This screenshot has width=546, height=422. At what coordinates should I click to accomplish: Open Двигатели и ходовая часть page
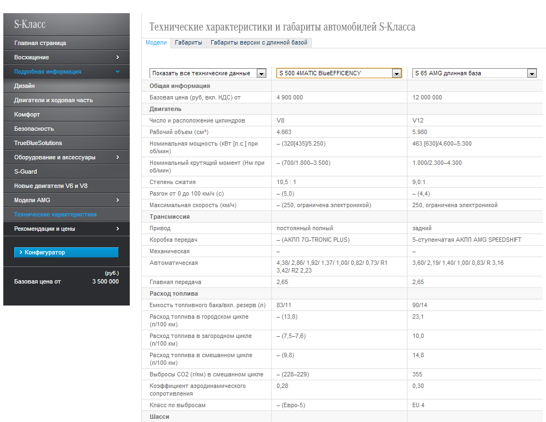coord(53,100)
